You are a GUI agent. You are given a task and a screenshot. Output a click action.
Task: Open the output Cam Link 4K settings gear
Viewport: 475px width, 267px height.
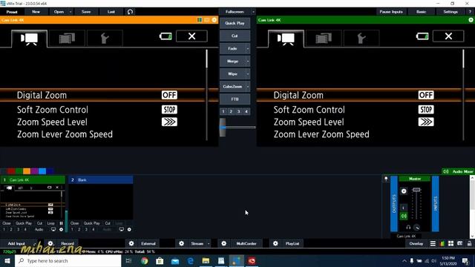471,20
